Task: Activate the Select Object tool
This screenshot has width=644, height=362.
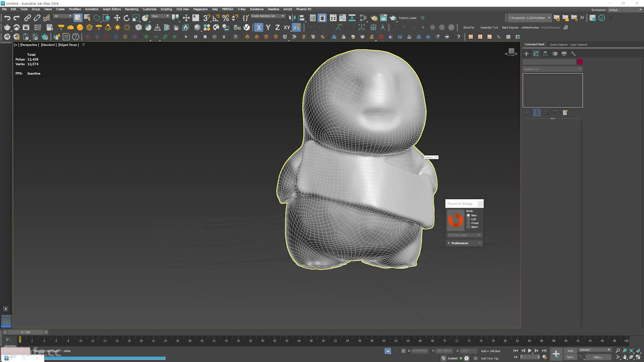Action: coord(77,18)
